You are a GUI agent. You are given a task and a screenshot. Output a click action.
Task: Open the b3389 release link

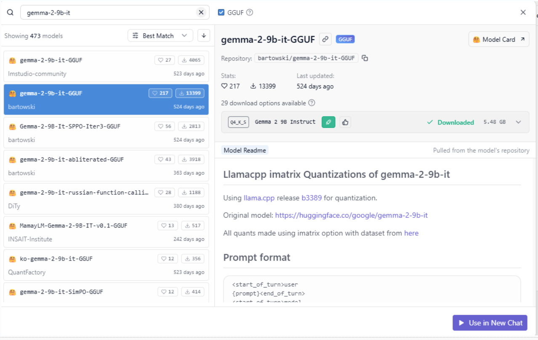(x=312, y=198)
